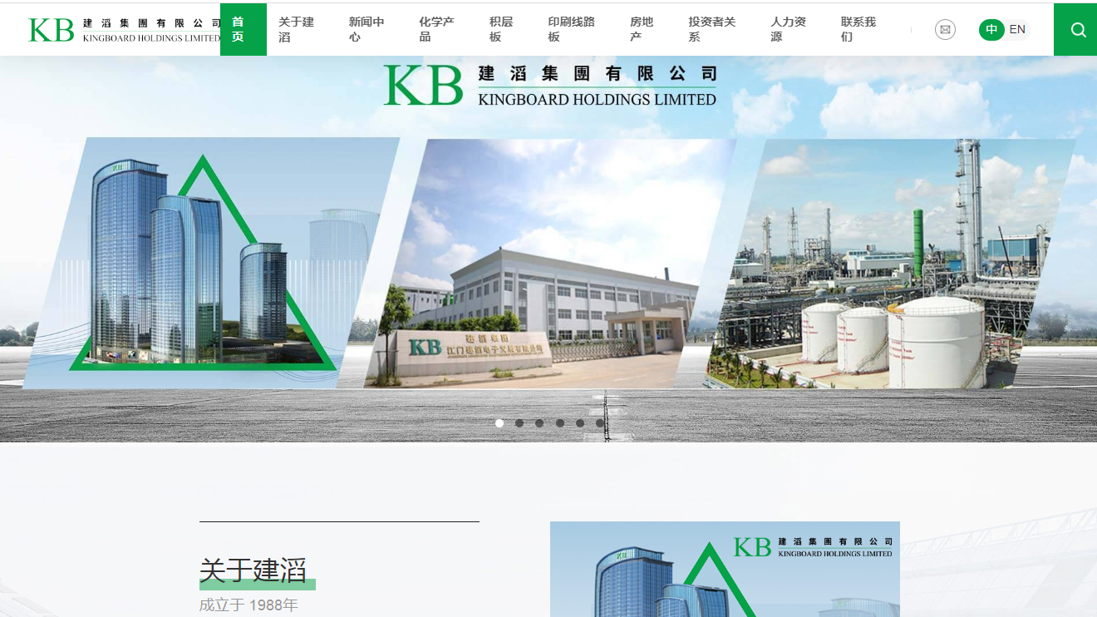Image resolution: width=1097 pixels, height=617 pixels.
Task: Select the 中 Chinese language option
Action: coord(991,29)
